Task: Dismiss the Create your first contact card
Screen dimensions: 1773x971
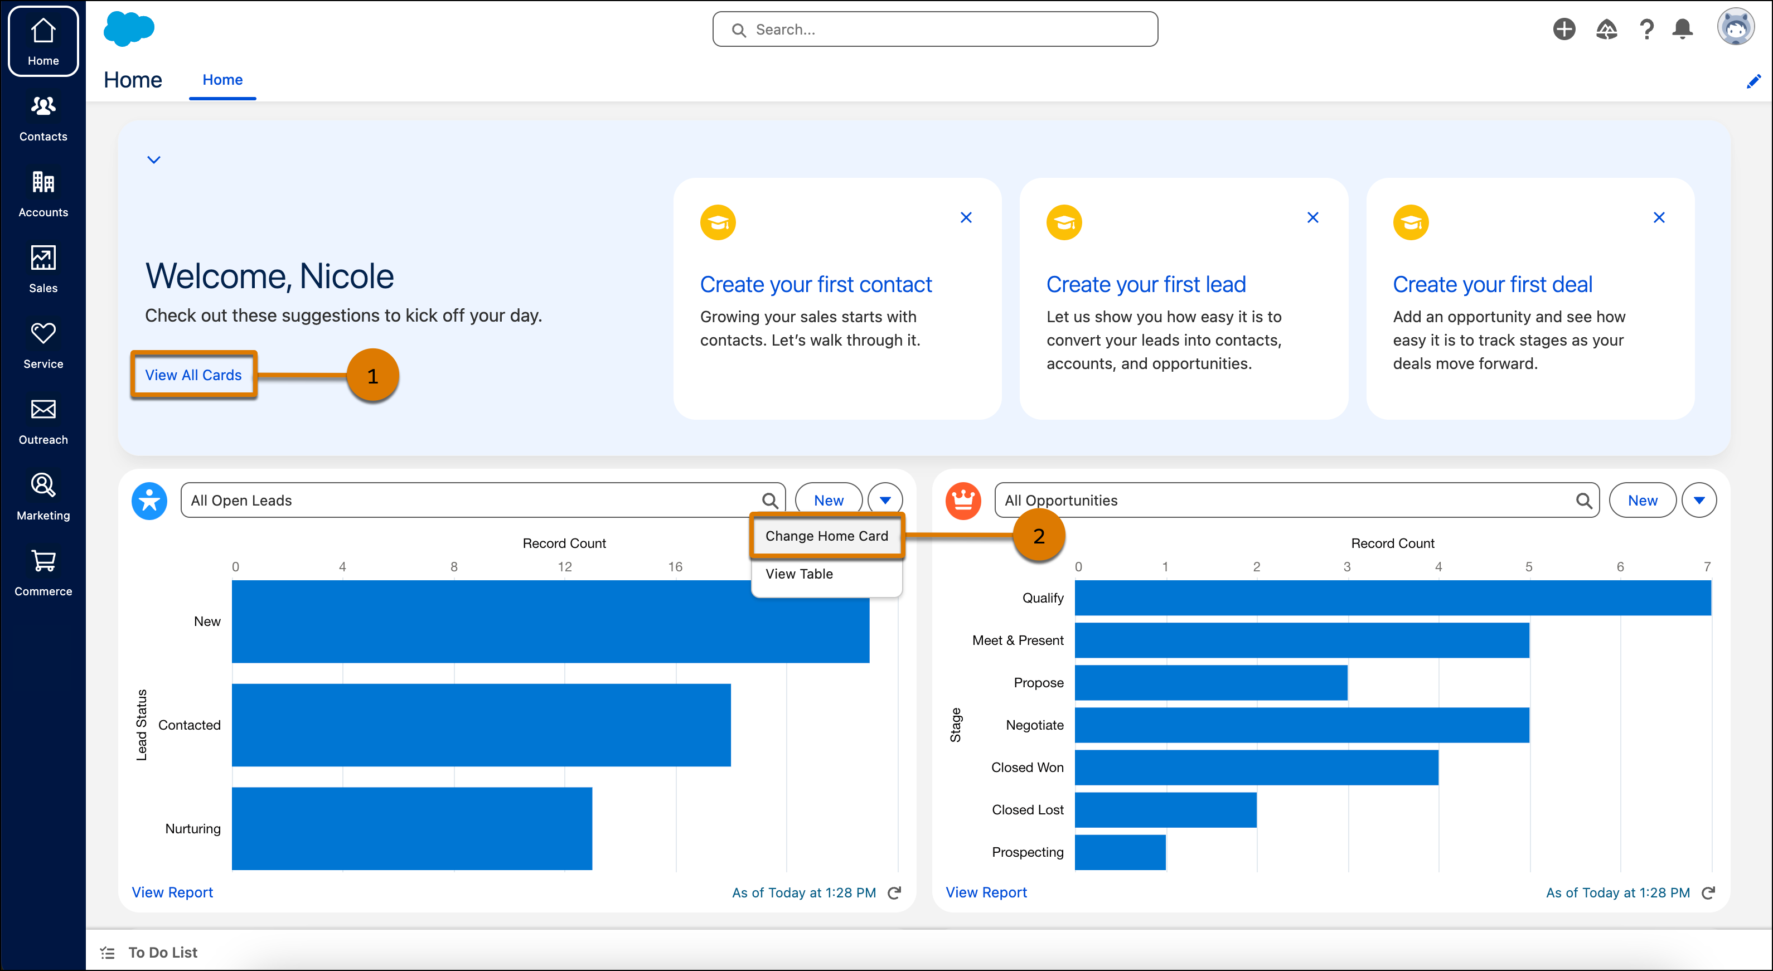Action: click(x=966, y=217)
